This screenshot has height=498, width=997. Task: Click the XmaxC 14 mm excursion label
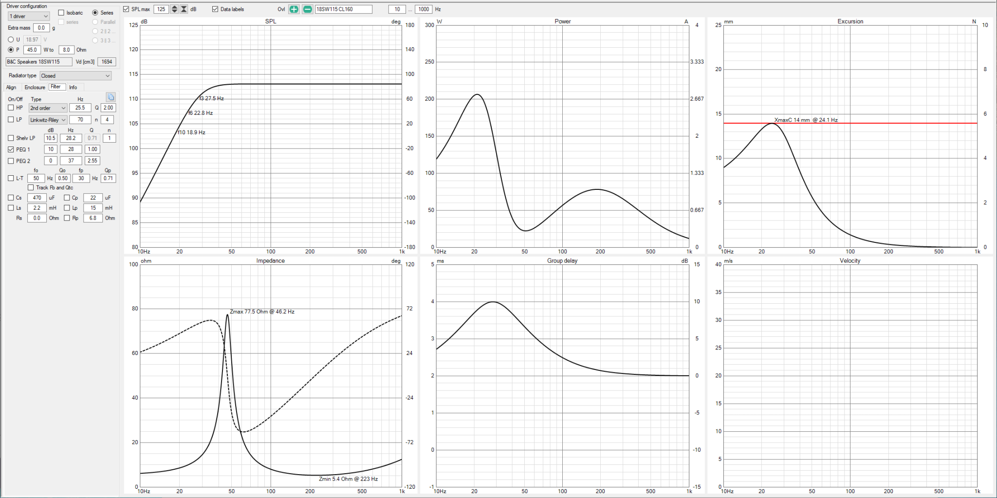pyautogui.click(x=806, y=120)
